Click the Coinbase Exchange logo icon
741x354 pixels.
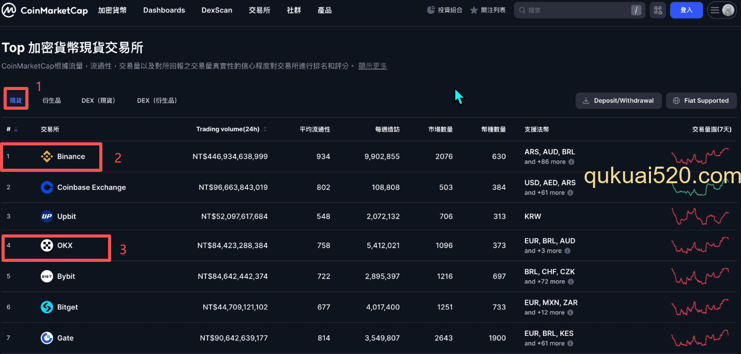[x=47, y=187]
